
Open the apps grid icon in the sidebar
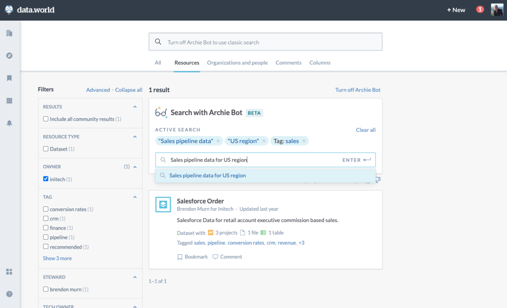pos(10,272)
